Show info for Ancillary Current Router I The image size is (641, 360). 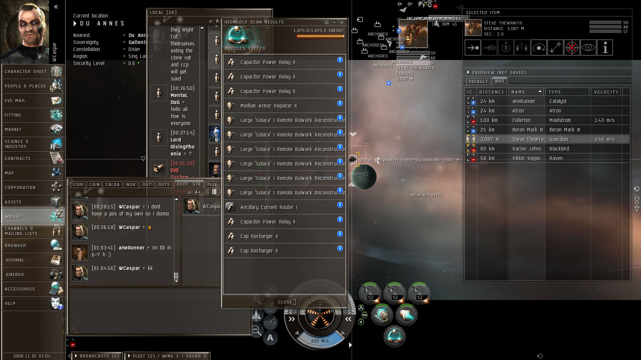(x=340, y=205)
